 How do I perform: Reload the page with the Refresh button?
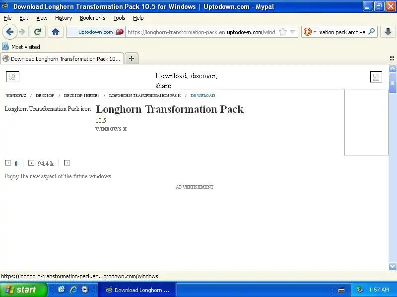point(38,32)
